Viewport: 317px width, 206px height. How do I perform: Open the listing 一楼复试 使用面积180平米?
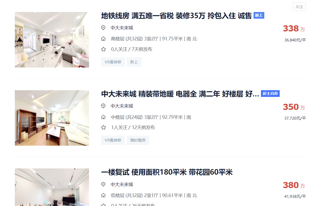click(x=167, y=172)
